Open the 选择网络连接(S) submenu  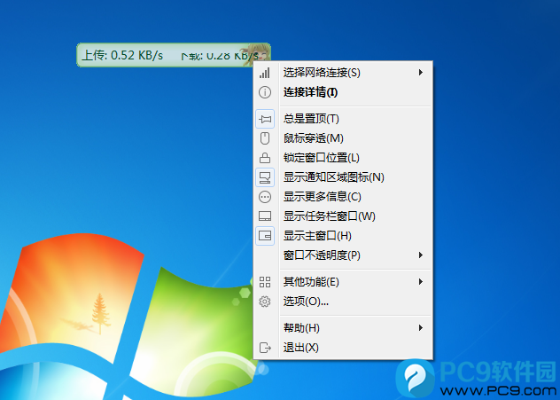point(343,73)
